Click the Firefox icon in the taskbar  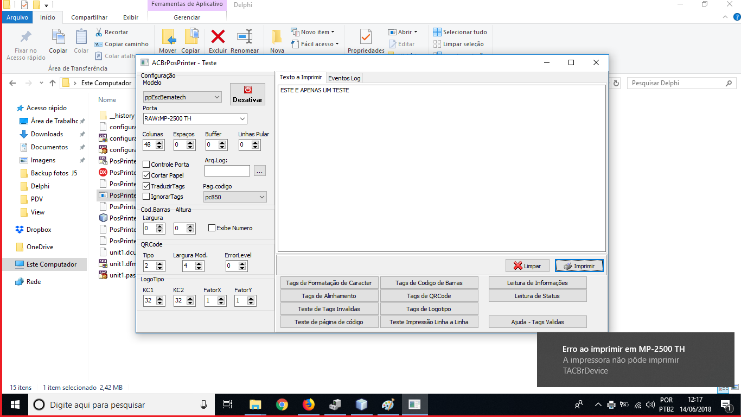click(308, 405)
